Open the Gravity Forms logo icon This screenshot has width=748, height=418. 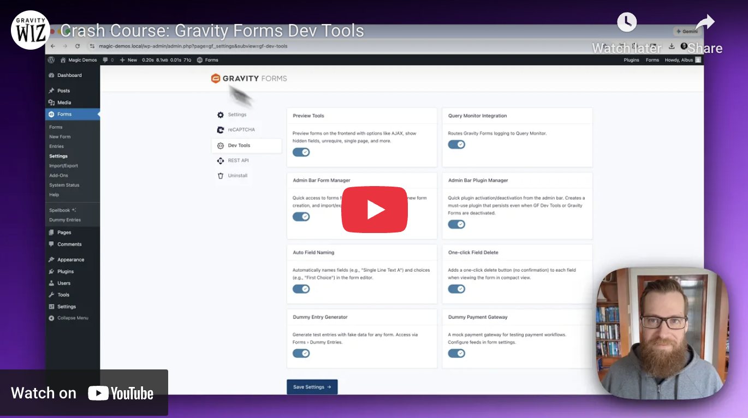click(215, 78)
